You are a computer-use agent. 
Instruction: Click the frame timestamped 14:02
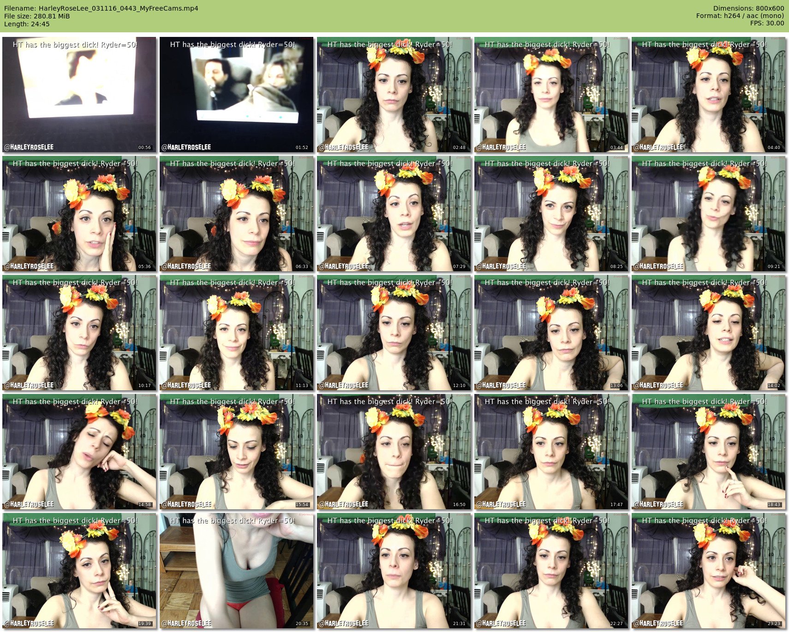coord(709,333)
